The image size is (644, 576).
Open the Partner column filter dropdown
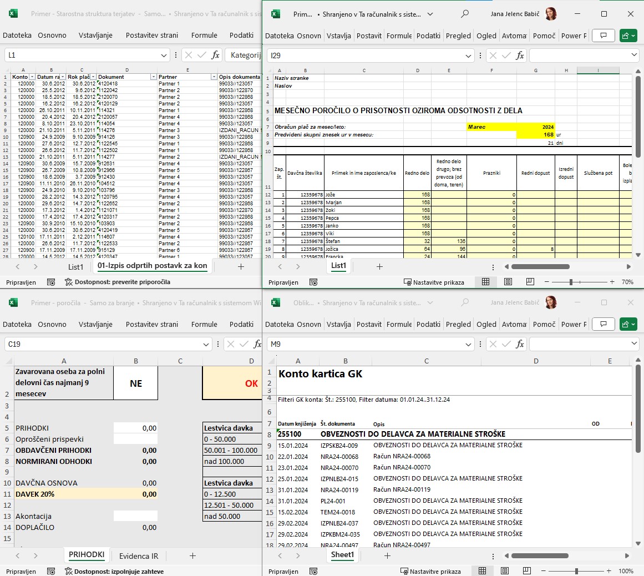click(214, 77)
